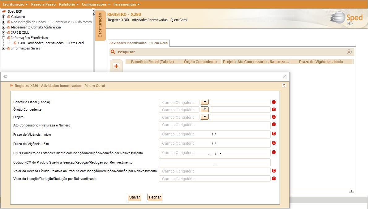
Task: Close the Registro X280 inner panel
Action: (x=284, y=85)
